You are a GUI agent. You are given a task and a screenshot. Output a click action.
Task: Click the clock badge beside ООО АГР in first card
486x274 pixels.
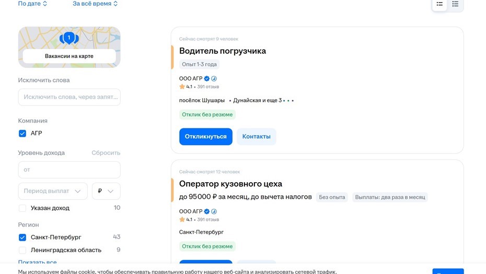click(214, 79)
